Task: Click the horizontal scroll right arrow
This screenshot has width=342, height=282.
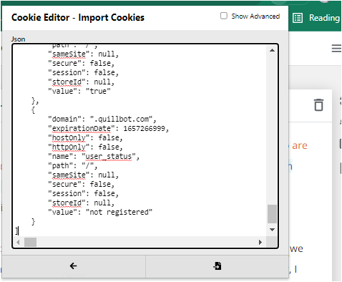Action: click(260, 243)
